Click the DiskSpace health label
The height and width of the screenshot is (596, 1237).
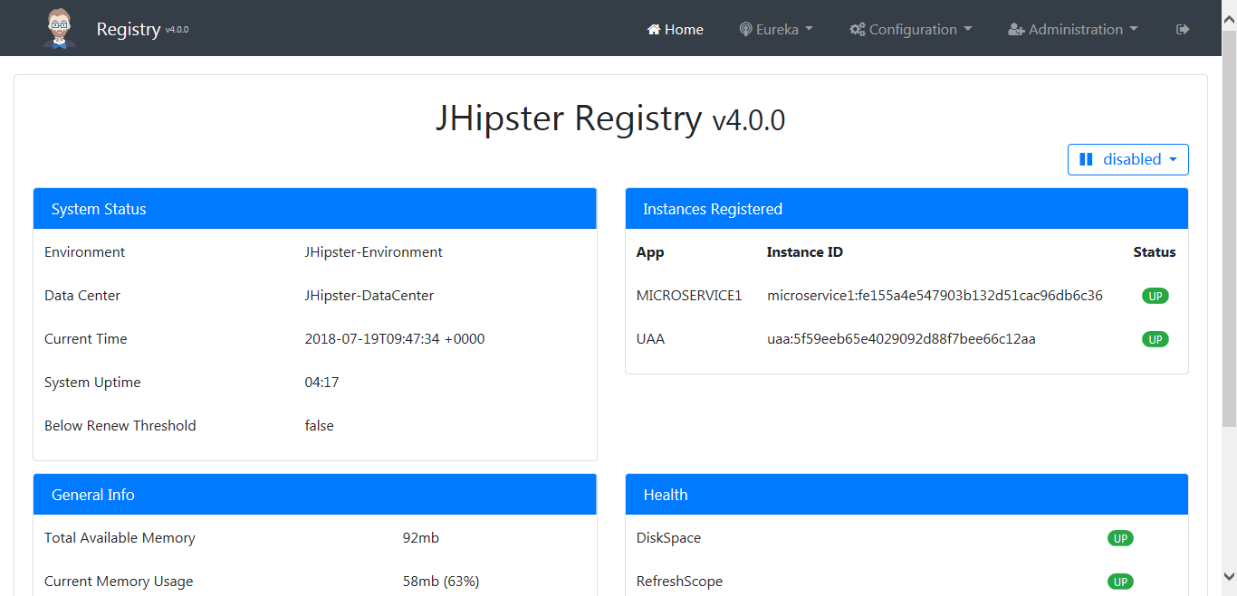[668, 538]
